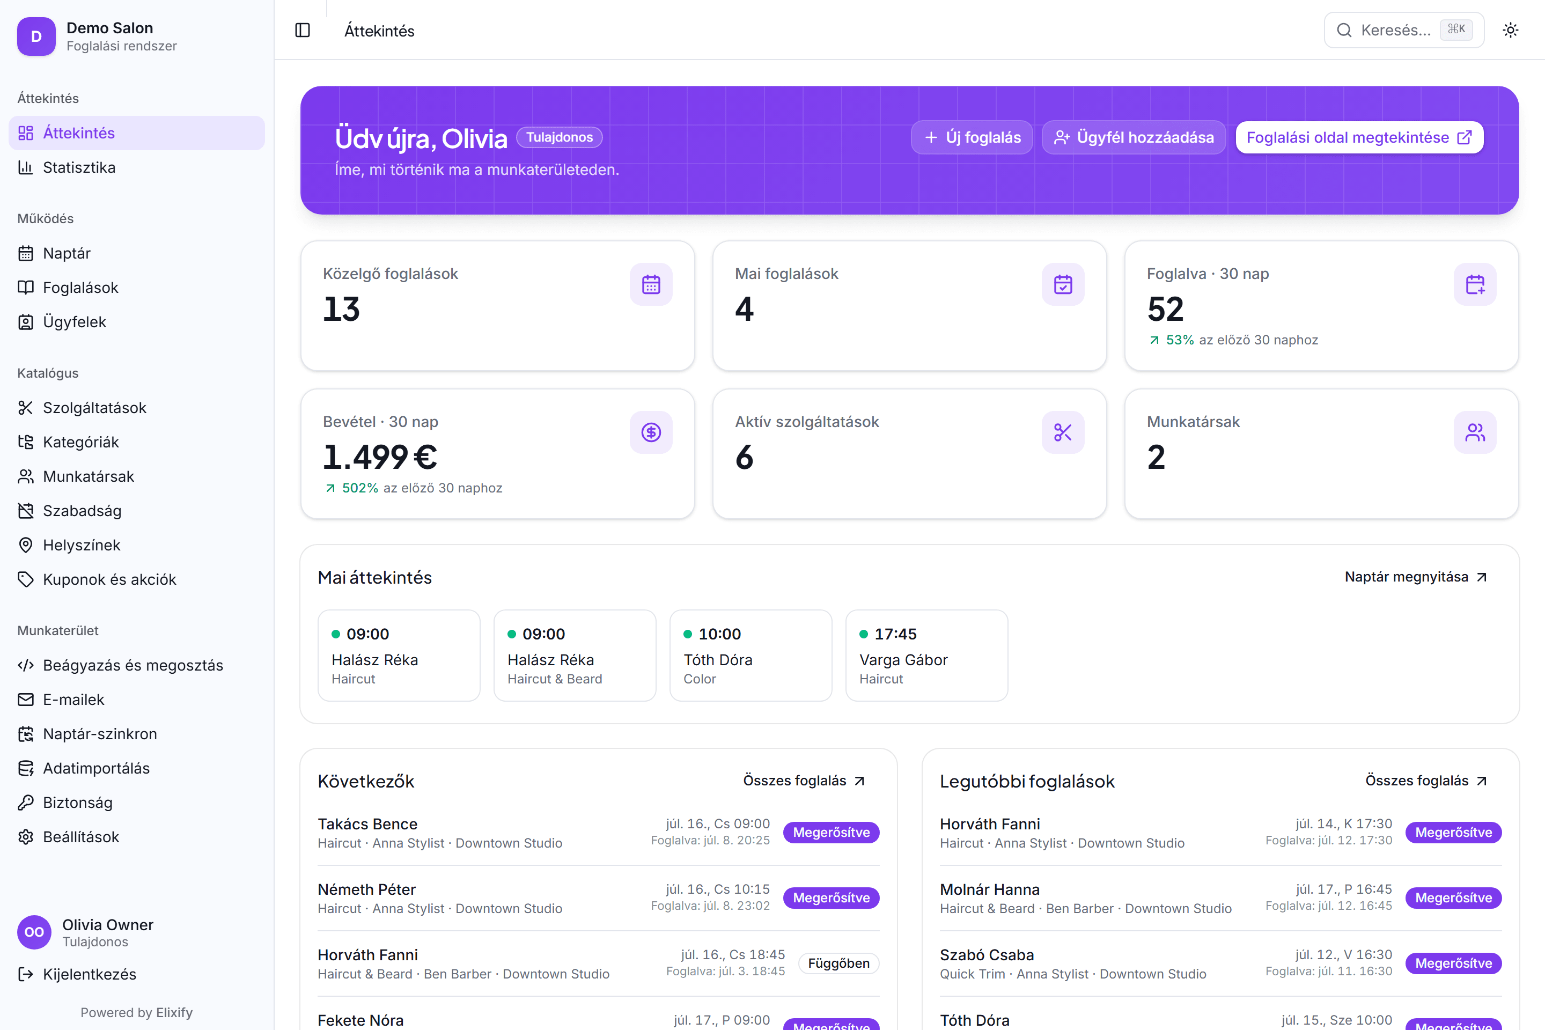
Task: Open the Szabadság page
Action: (x=137, y=511)
